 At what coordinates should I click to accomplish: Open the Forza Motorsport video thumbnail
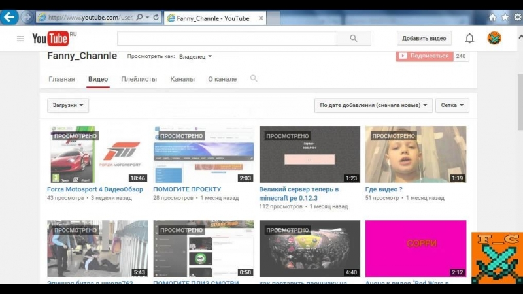coord(97,154)
